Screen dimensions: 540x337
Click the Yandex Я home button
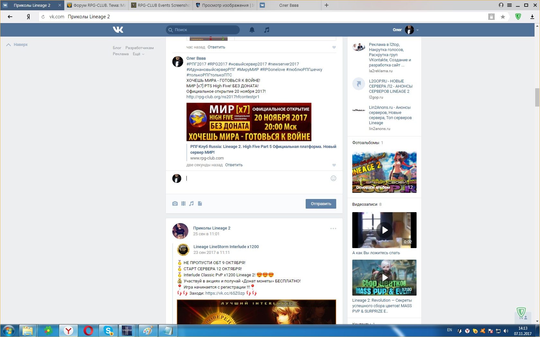click(x=28, y=17)
